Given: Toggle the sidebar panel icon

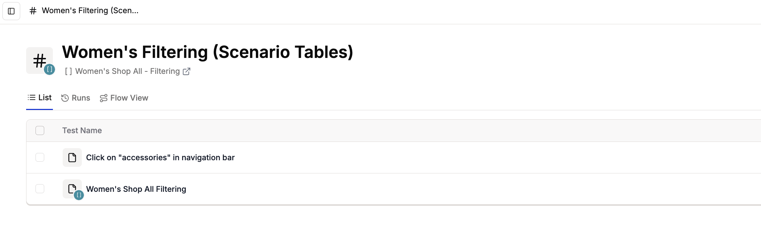Looking at the screenshot, I should (x=11, y=11).
